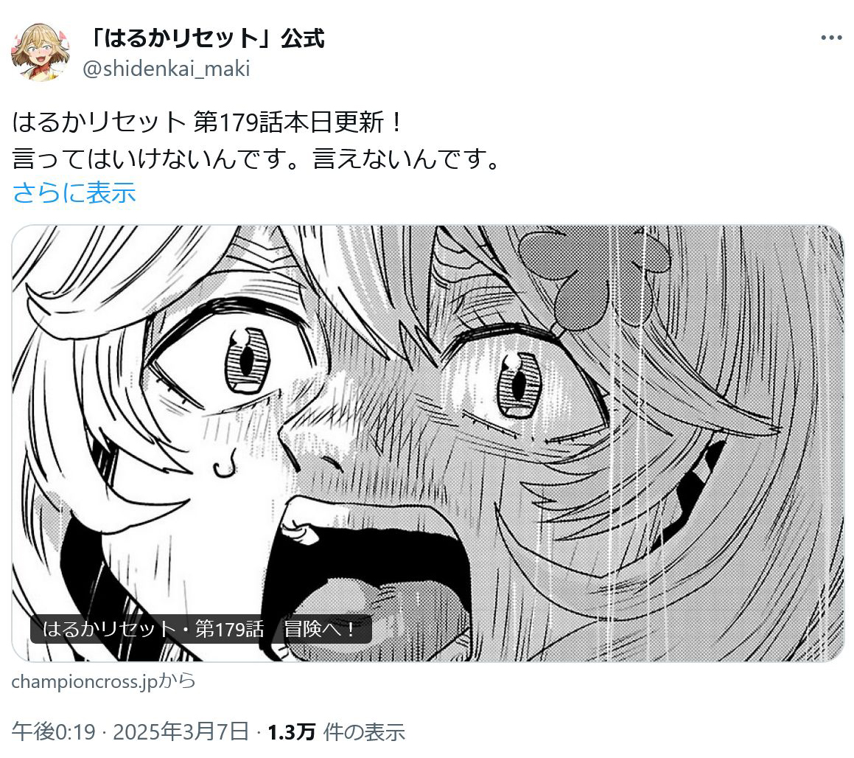Click the 公式 text in the display name
Viewport: 854px width, 758px height.
pyautogui.click(x=303, y=38)
